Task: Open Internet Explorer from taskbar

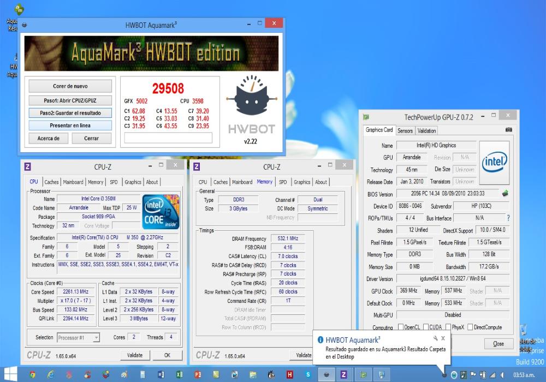Action: point(51,374)
